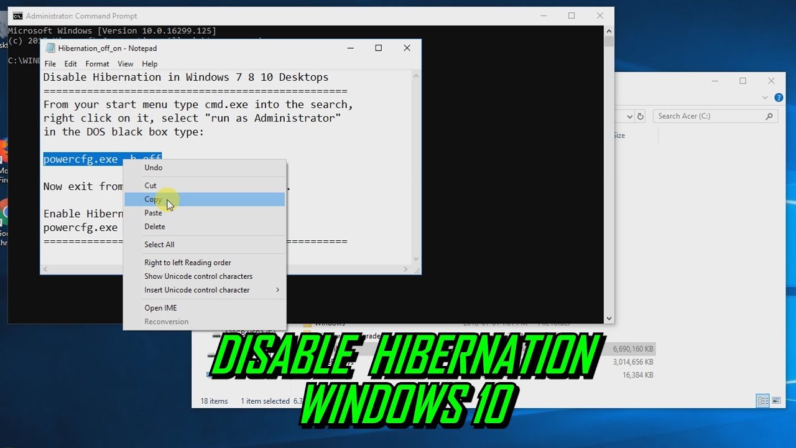Image resolution: width=796 pixels, height=448 pixels.
Task: Click the 3,014,656 KB size cell
Action: (633, 362)
